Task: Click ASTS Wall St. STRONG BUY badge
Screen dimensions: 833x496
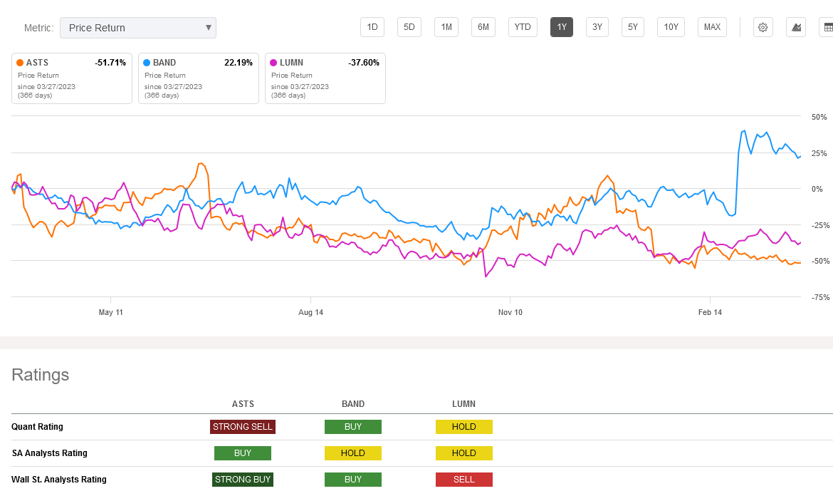Action: click(x=243, y=480)
